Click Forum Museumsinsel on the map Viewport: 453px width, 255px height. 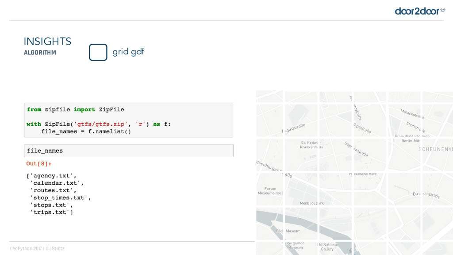(x=270, y=191)
